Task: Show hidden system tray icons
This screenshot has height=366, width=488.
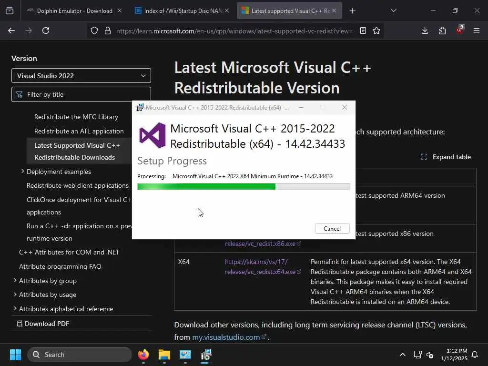Action: pyautogui.click(x=402, y=355)
